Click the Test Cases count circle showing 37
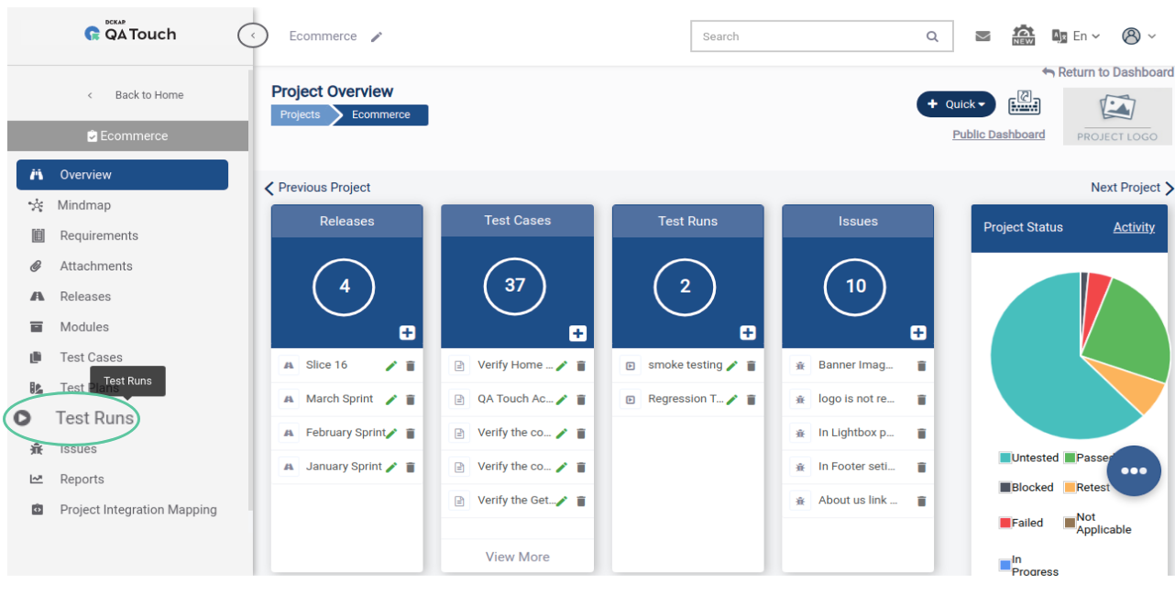The image size is (1175, 616). (515, 286)
